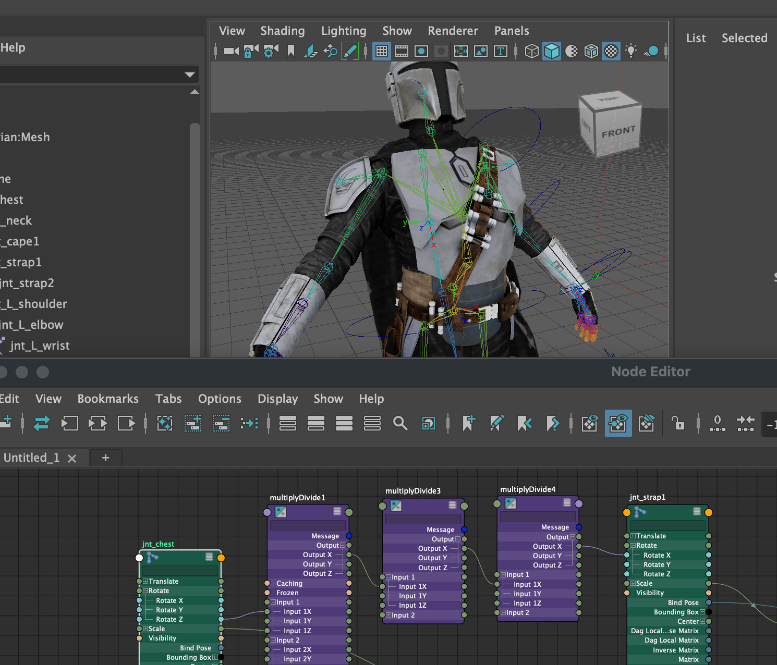Click add selected nodes to graph icon
This screenshot has width=777, height=665.
pyautogui.click(x=192, y=423)
